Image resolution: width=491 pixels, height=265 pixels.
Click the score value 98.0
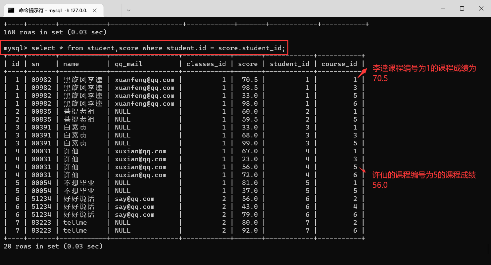tap(250, 103)
